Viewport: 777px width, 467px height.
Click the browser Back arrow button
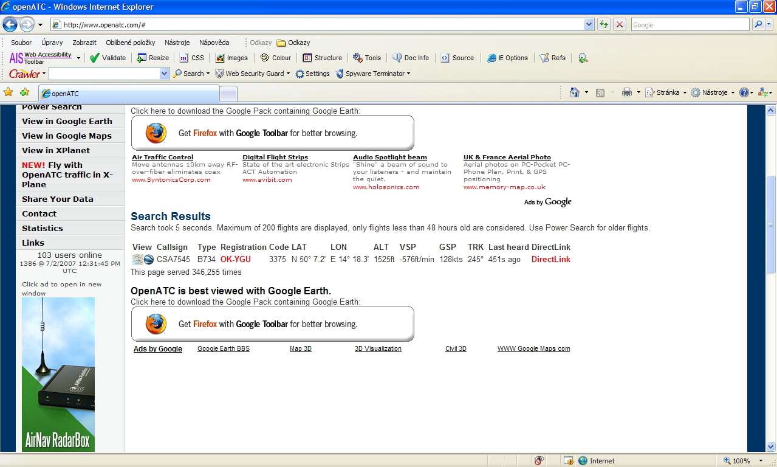point(10,25)
